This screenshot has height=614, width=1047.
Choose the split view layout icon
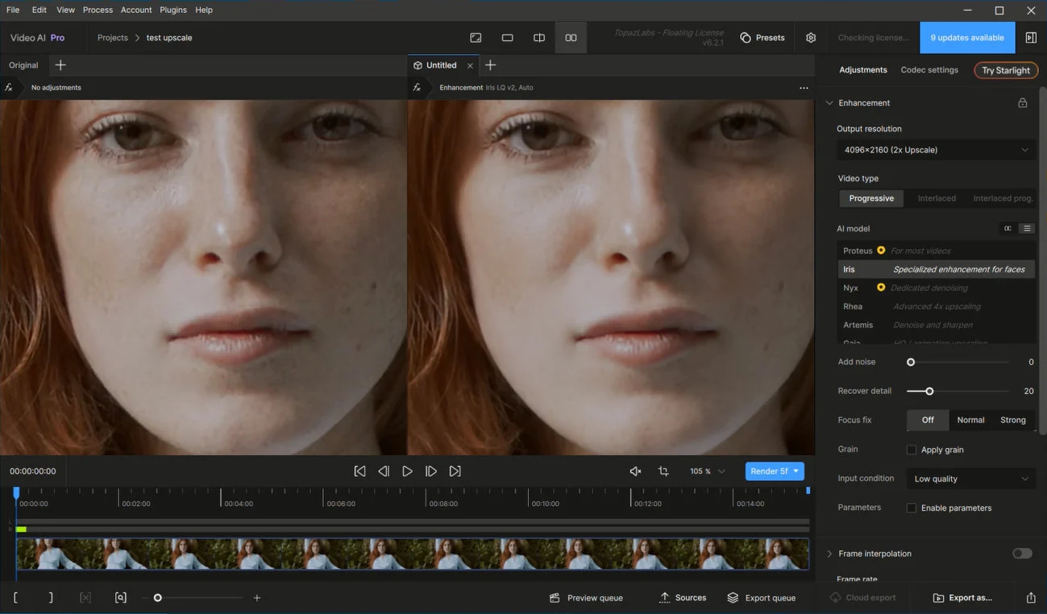pos(539,38)
